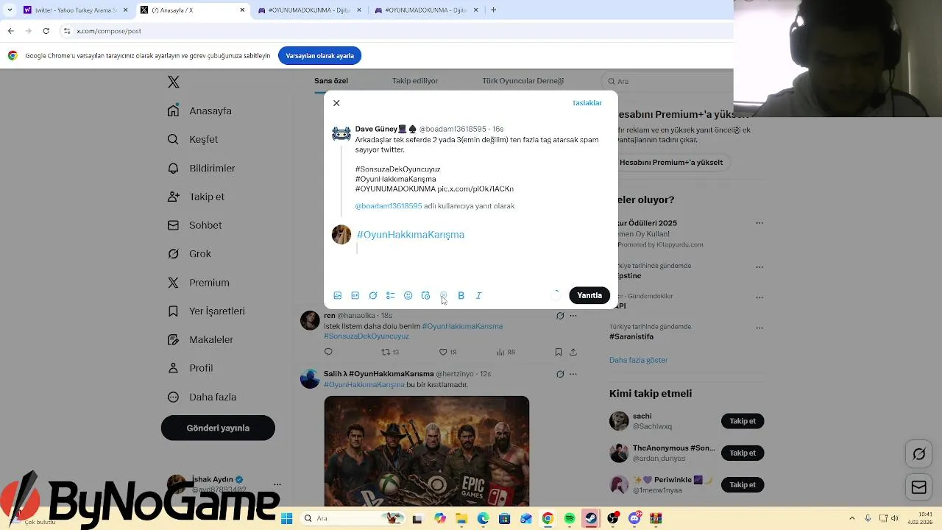Open Sohbet messages
This screenshot has height=530, width=942.
[x=195, y=225]
